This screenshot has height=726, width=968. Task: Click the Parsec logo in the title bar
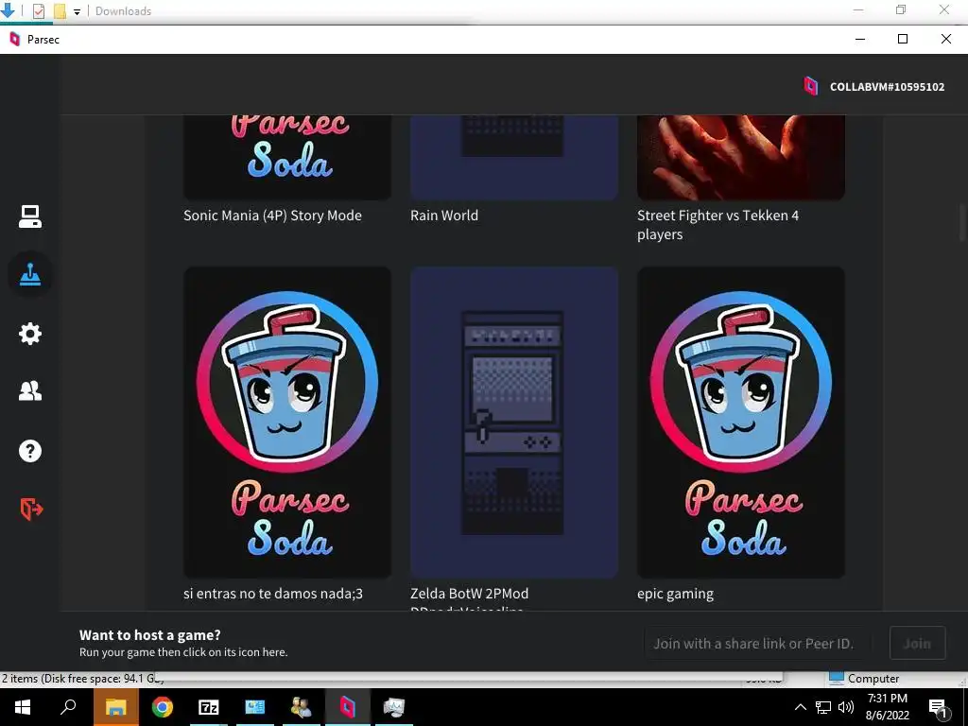coord(15,39)
